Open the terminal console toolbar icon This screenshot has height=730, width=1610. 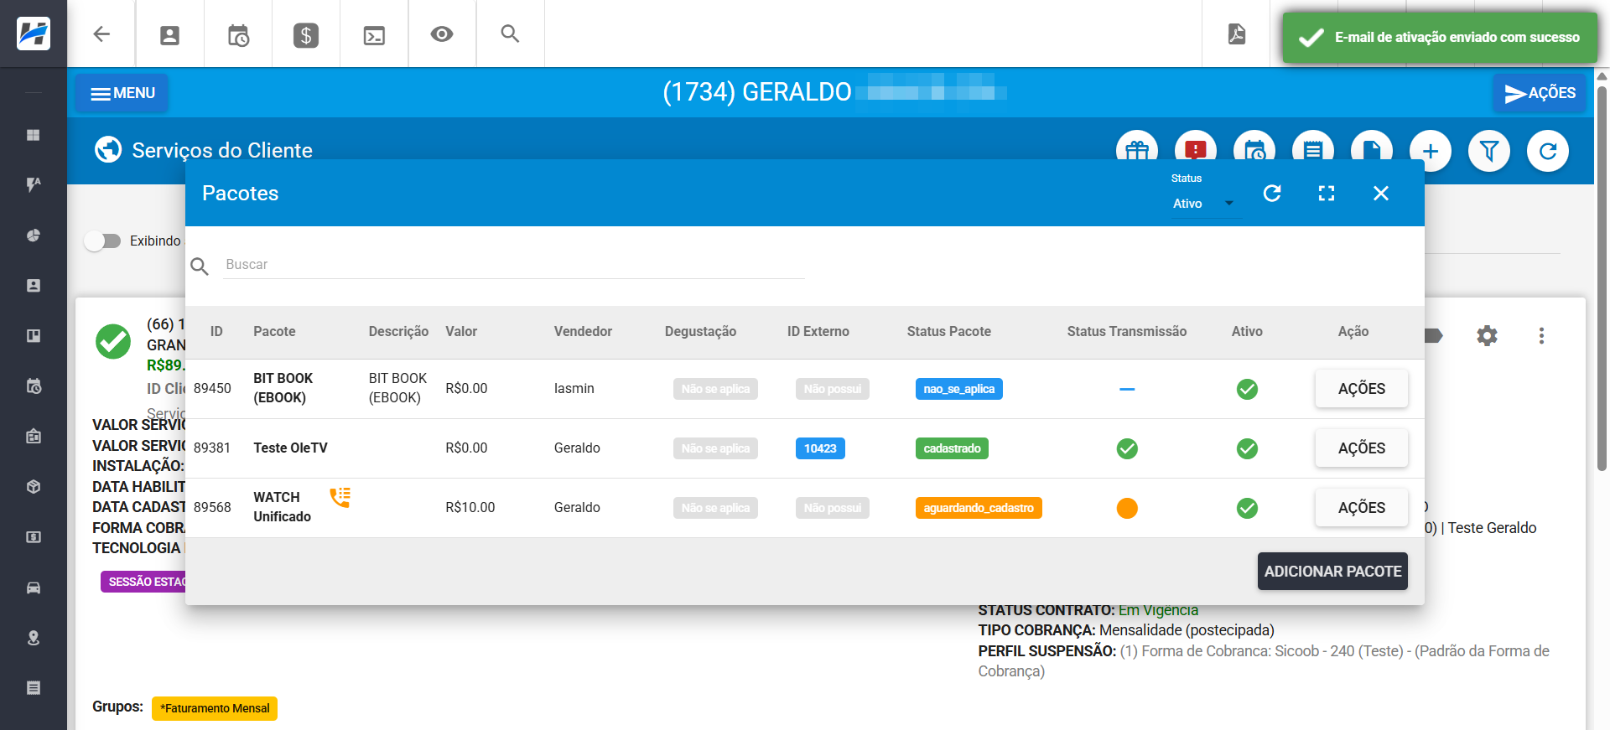374,35
